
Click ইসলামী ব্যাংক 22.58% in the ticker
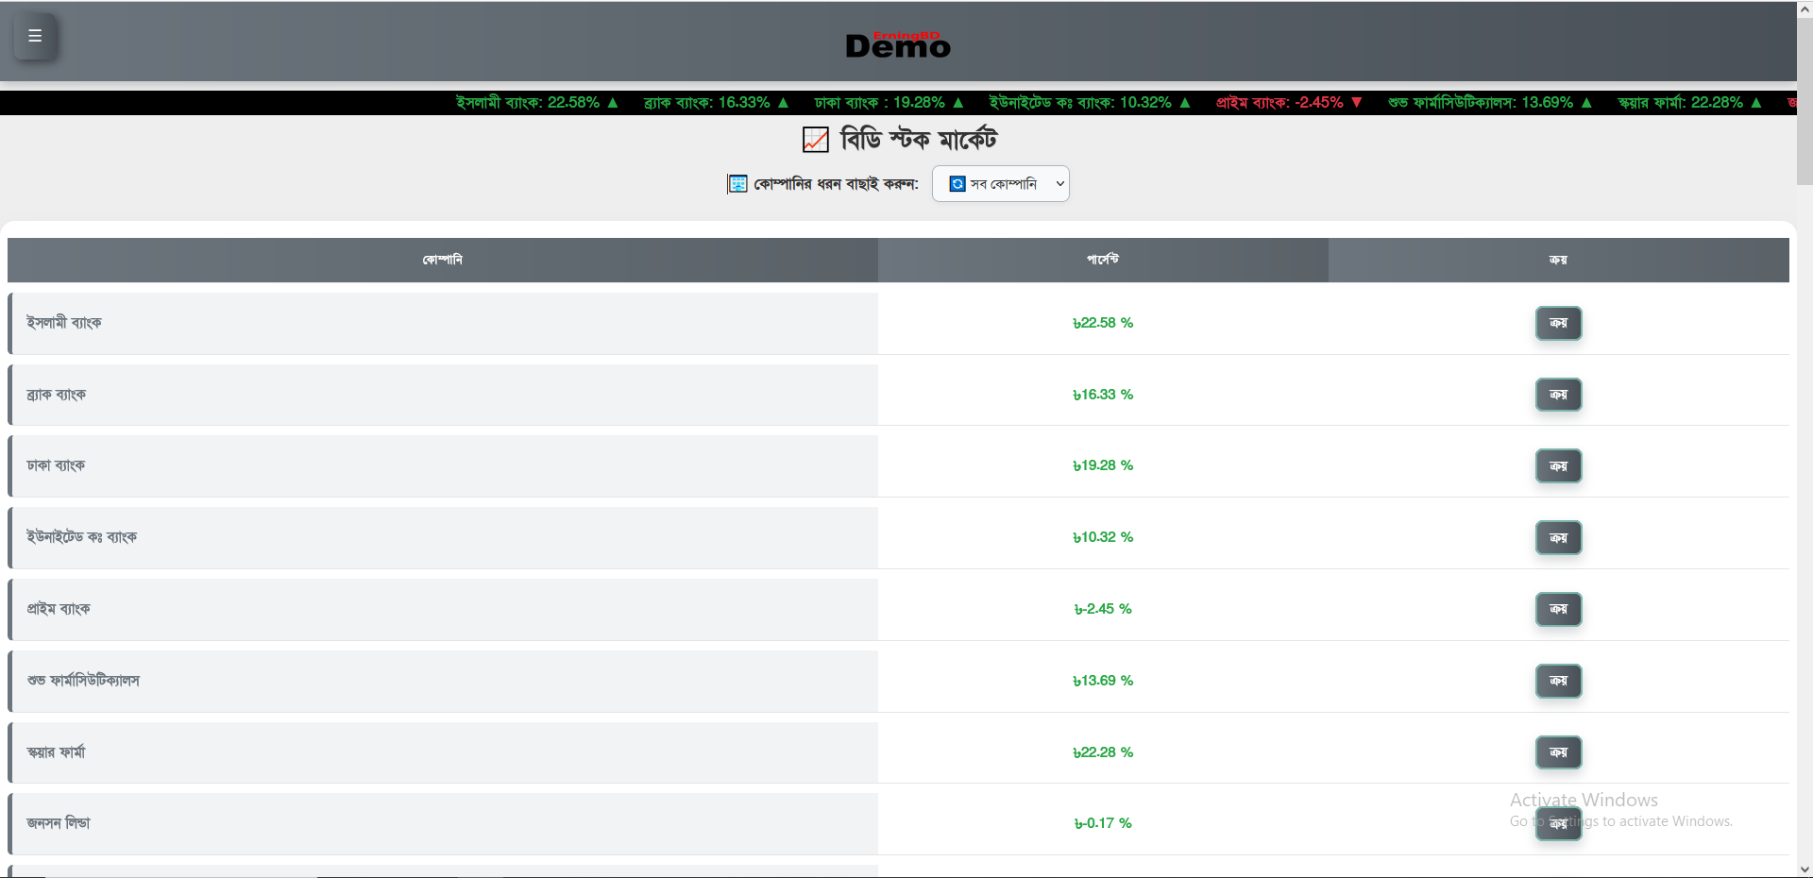tap(536, 103)
